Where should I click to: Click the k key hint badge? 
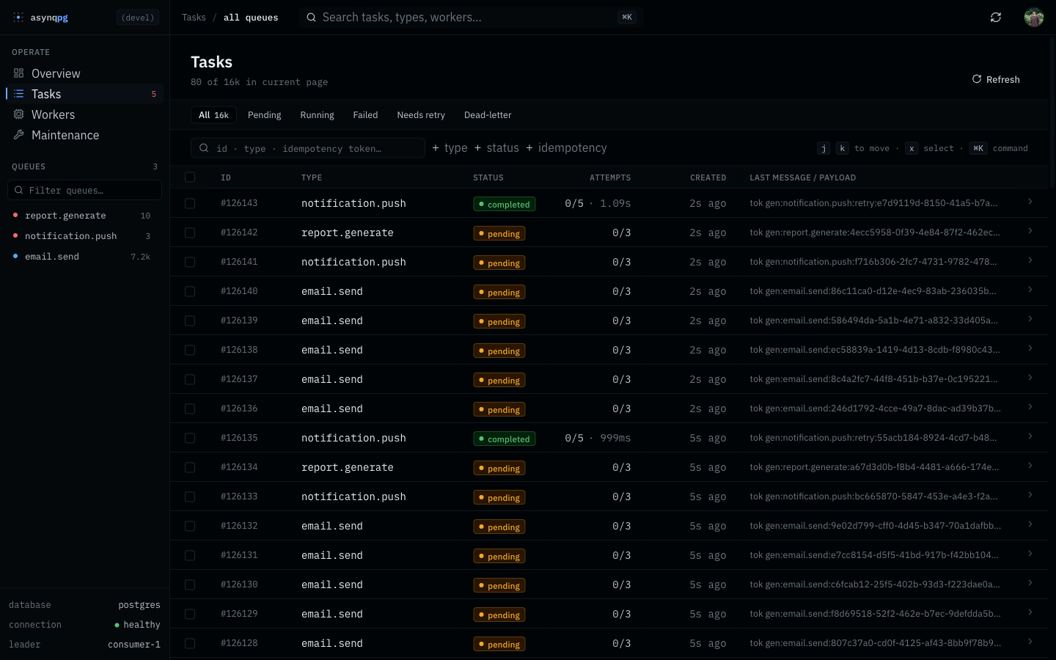click(842, 148)
